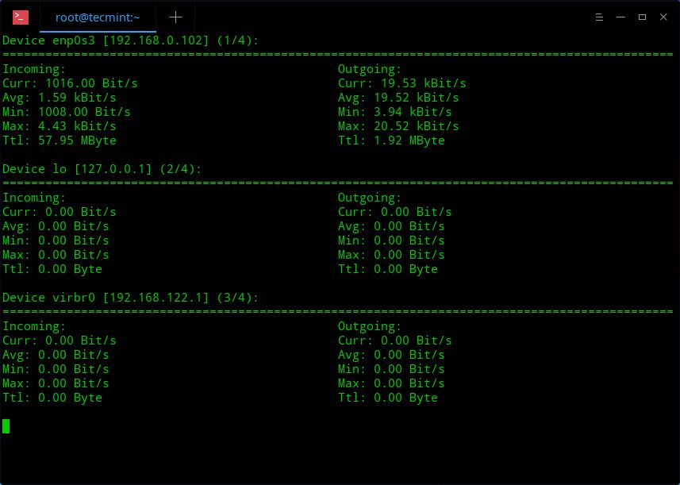Click virbr0 incoming 'Ttl: 0.00 Byte'
The height and width of the screenshot is (485, 680).
[x=52, y=398]
